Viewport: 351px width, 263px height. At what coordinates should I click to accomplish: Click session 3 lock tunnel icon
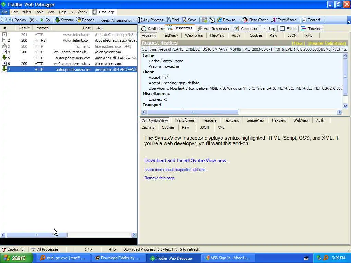[x=4, y=46]
